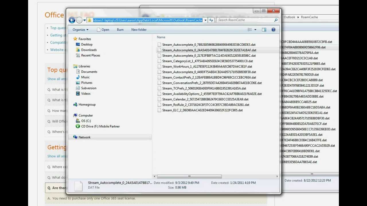Screen dimensions: 367x206
Task: Click Date created value in details pane
Action: [x=243, y=183]
